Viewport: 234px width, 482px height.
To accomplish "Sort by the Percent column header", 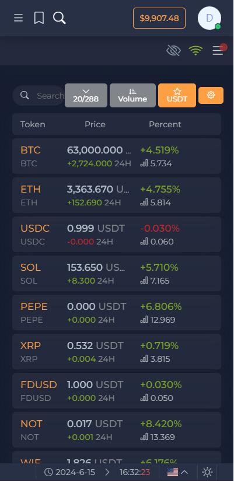I will point(165,124).
